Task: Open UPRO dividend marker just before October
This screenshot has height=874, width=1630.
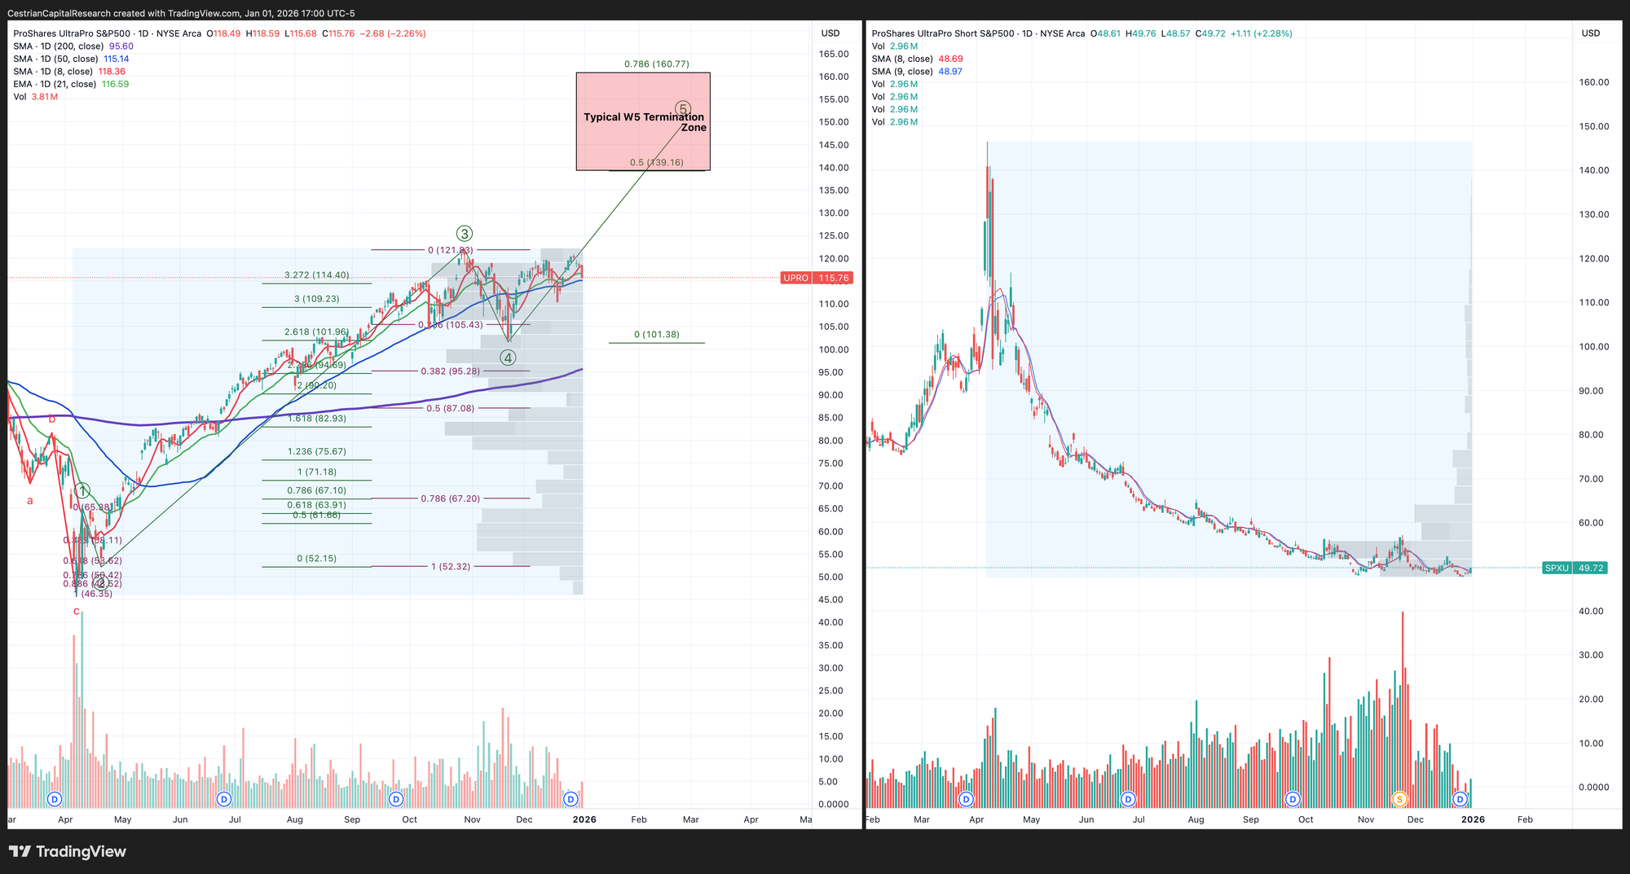Action: 396,798
